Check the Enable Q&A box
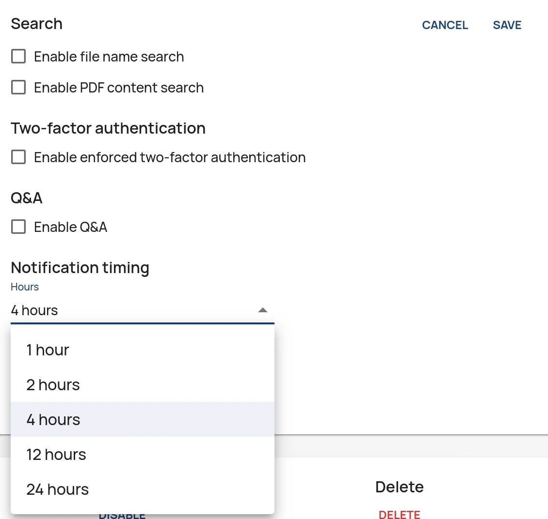This screenshot has height=519, width=548. tap(18, 227)
